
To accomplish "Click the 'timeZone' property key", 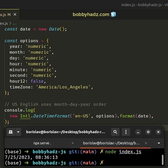I will [x=20, y=87].
